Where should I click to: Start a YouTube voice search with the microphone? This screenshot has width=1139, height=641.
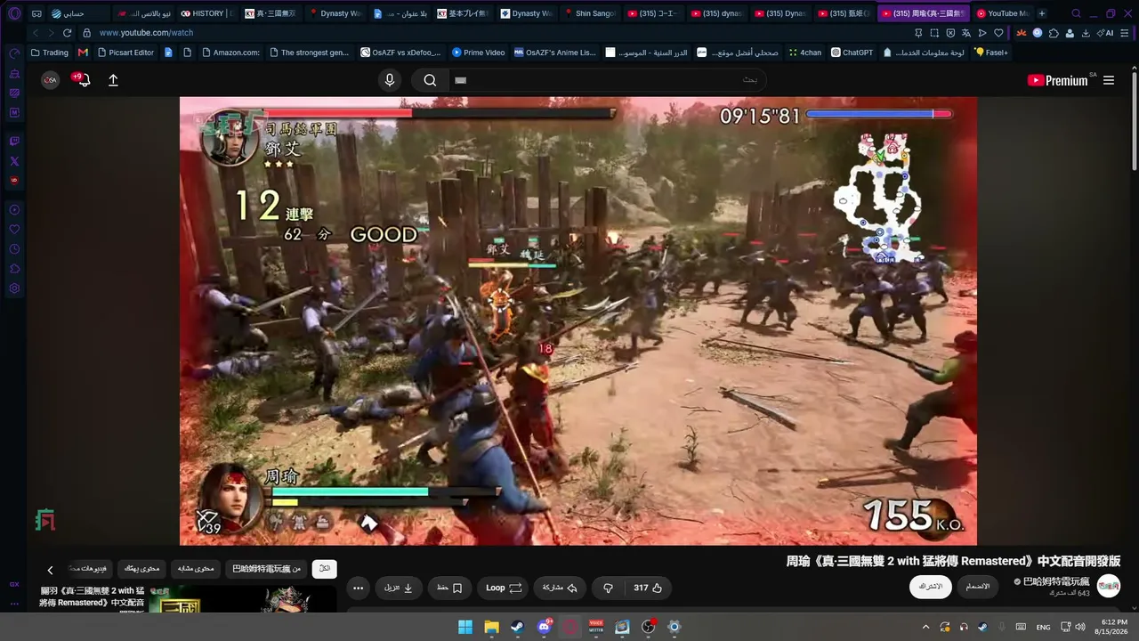[x=389, y=80]
